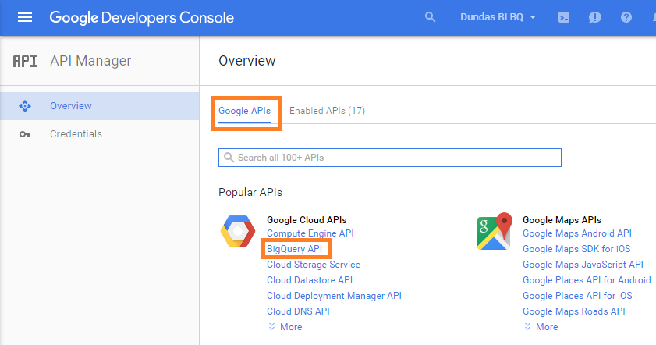Open the help question mark icon
The image size is (656, 345).
pyautogui.click(x=626, y=17)
